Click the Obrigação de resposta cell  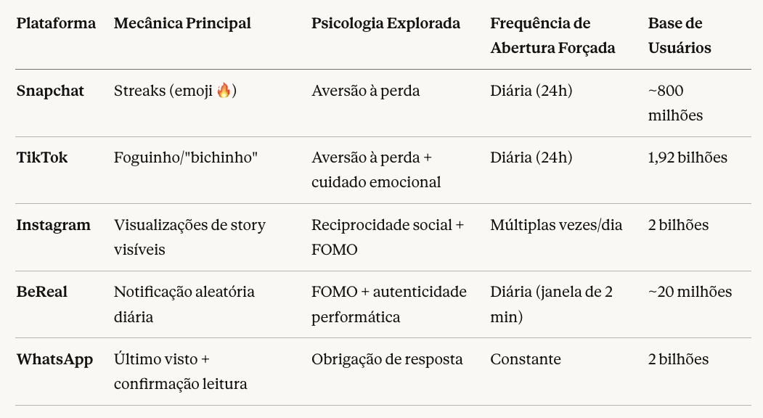387,359
